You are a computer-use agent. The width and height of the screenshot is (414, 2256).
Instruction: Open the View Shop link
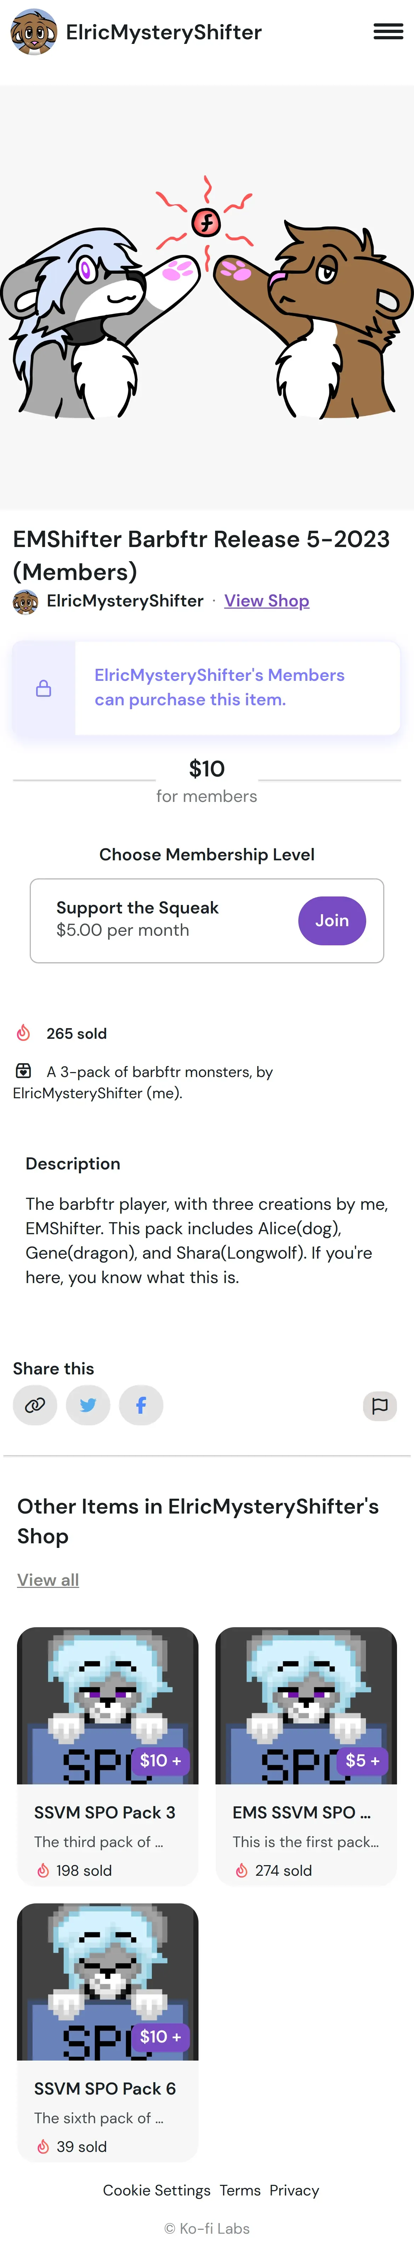click(x=266, y=601)
